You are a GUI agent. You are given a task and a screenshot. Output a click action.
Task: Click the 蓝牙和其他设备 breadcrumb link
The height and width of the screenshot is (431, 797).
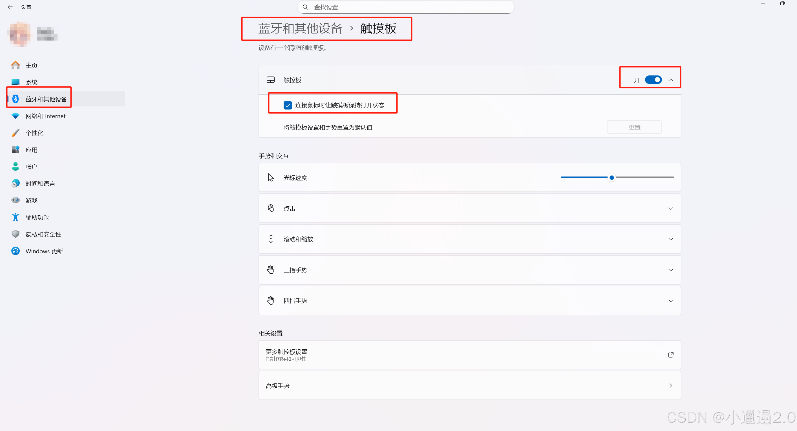(300, 28)
